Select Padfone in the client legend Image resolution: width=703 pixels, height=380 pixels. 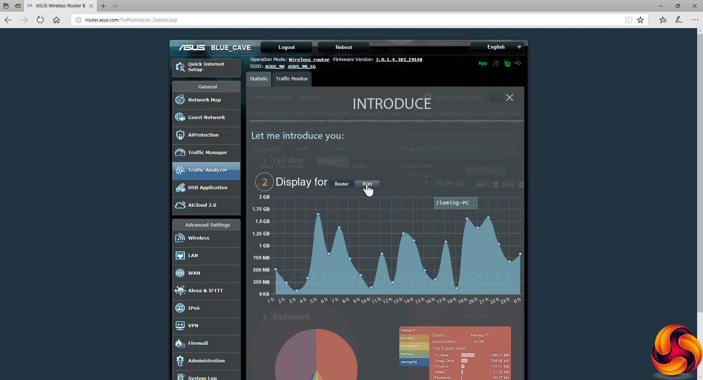tap(414, 354)
